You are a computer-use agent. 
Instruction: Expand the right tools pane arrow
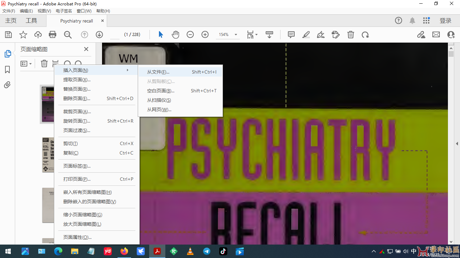click(x=457, y=143)
